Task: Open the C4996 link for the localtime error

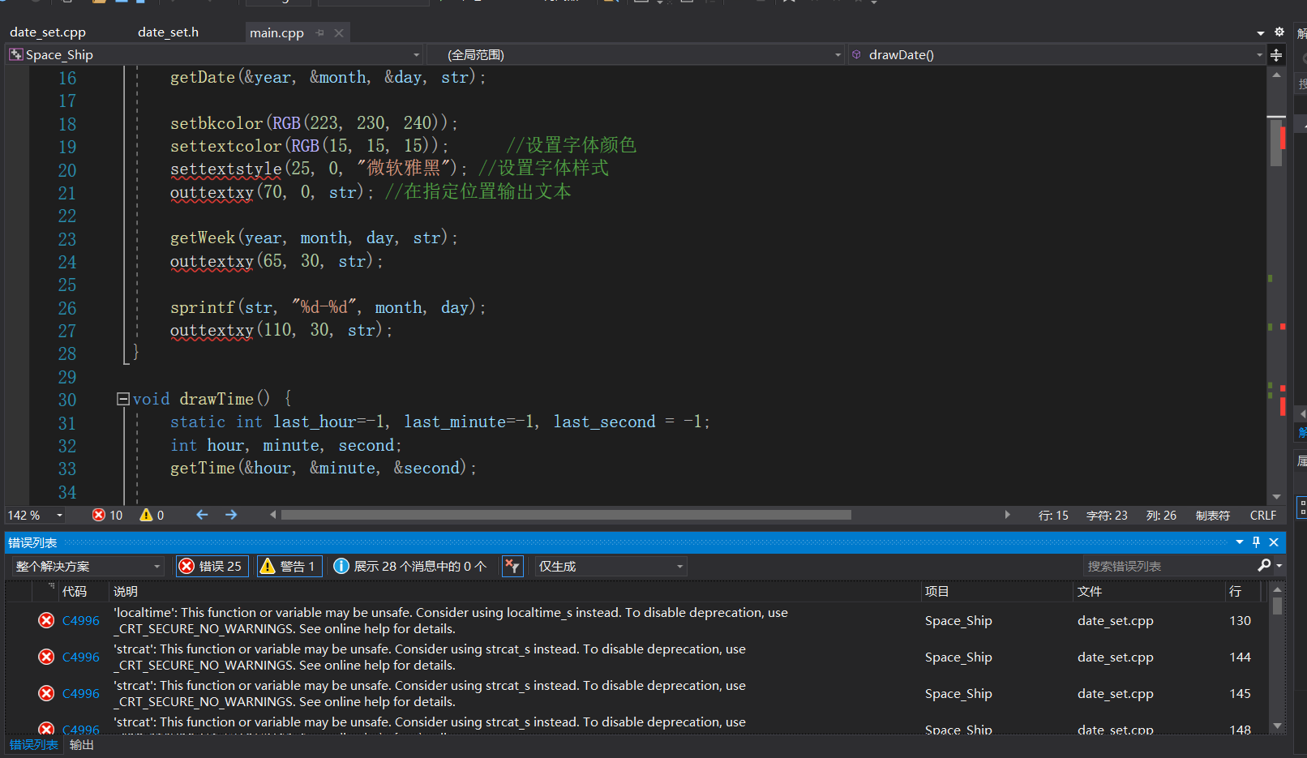Action: point(81,621)
